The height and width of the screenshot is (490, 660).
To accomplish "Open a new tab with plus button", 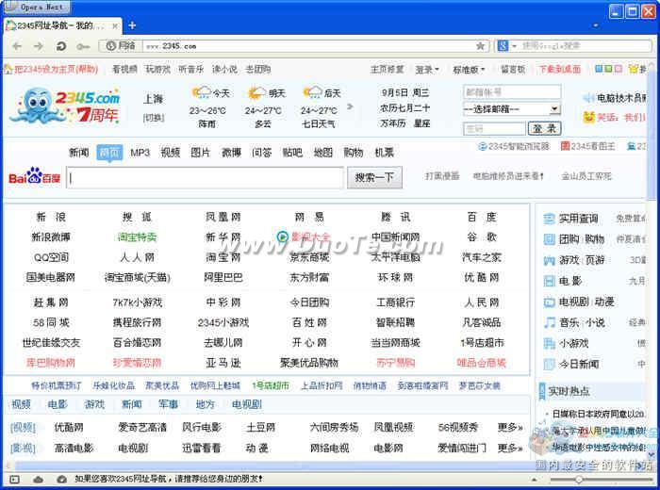I will (132, 25).
